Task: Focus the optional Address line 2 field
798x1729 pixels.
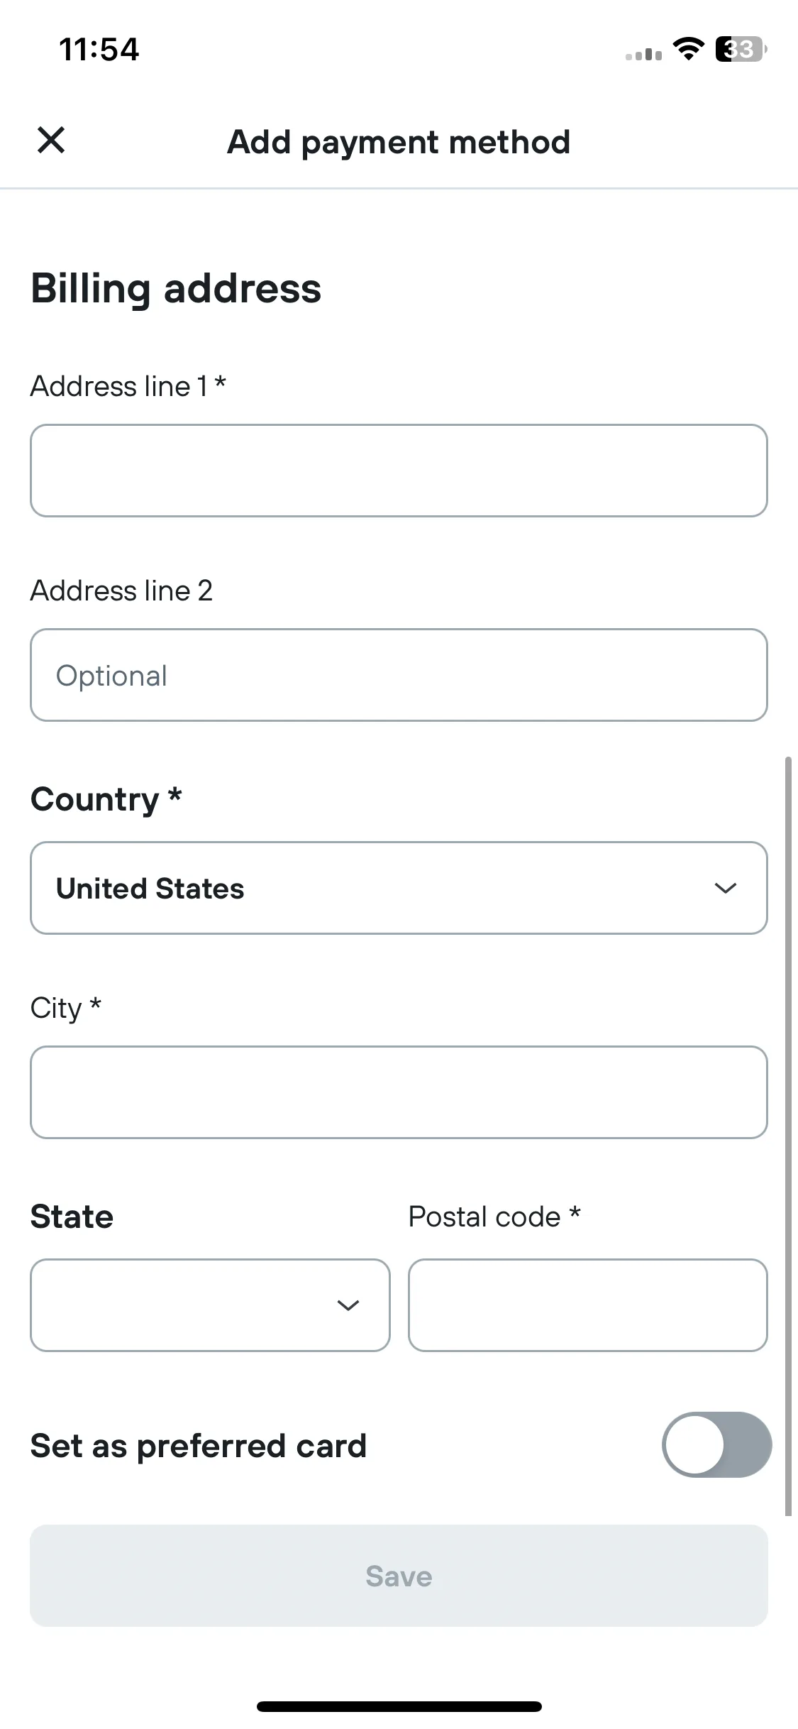Action: click(x=399, y=675)
